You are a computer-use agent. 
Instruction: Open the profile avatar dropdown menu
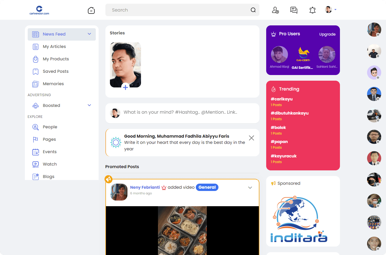(331, 10)
